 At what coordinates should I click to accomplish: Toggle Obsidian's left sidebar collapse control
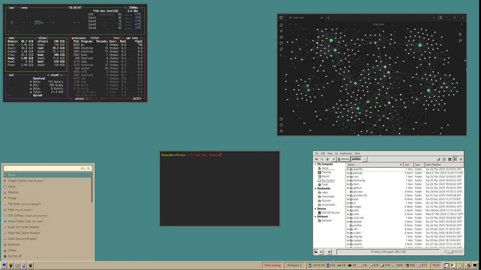coord(281,17)
